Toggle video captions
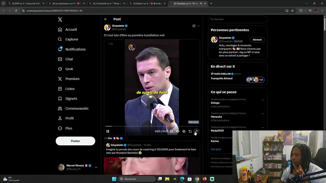The image size is (326, 183). (172, 131)
